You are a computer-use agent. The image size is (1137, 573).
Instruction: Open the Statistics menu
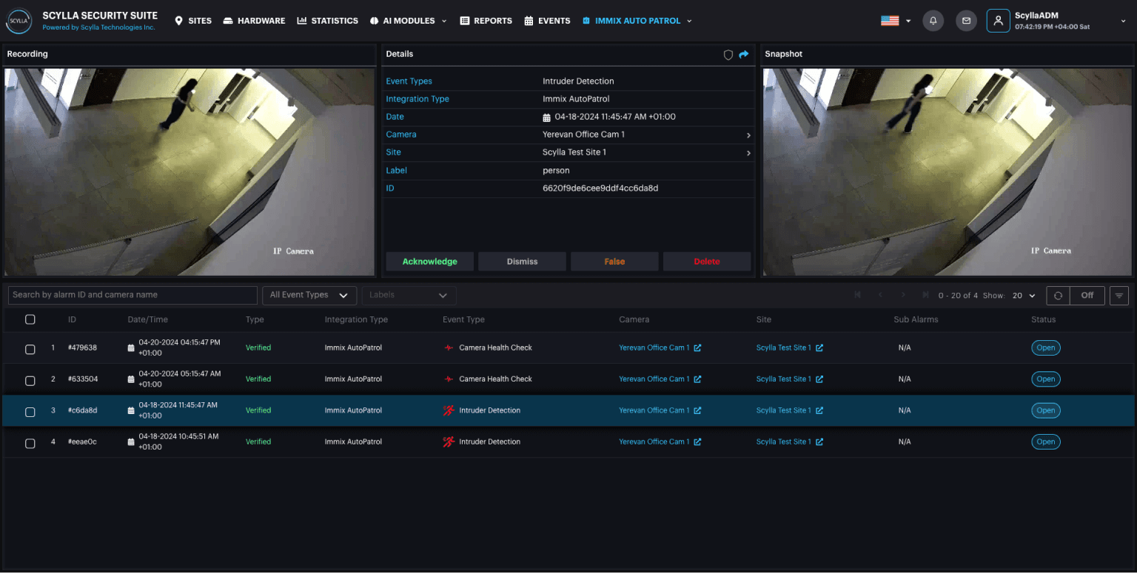click(x=328, y=21)
